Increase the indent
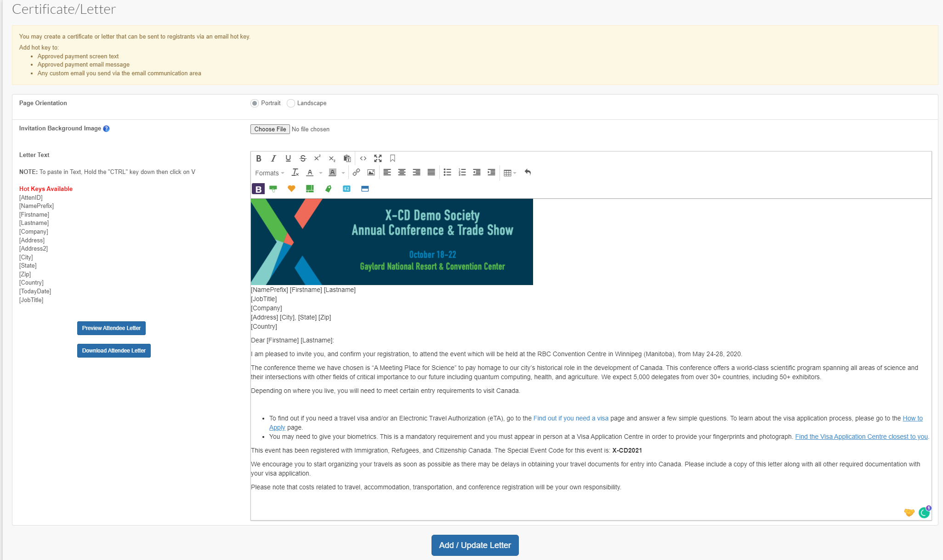943x560 pixels. point(491,173)
